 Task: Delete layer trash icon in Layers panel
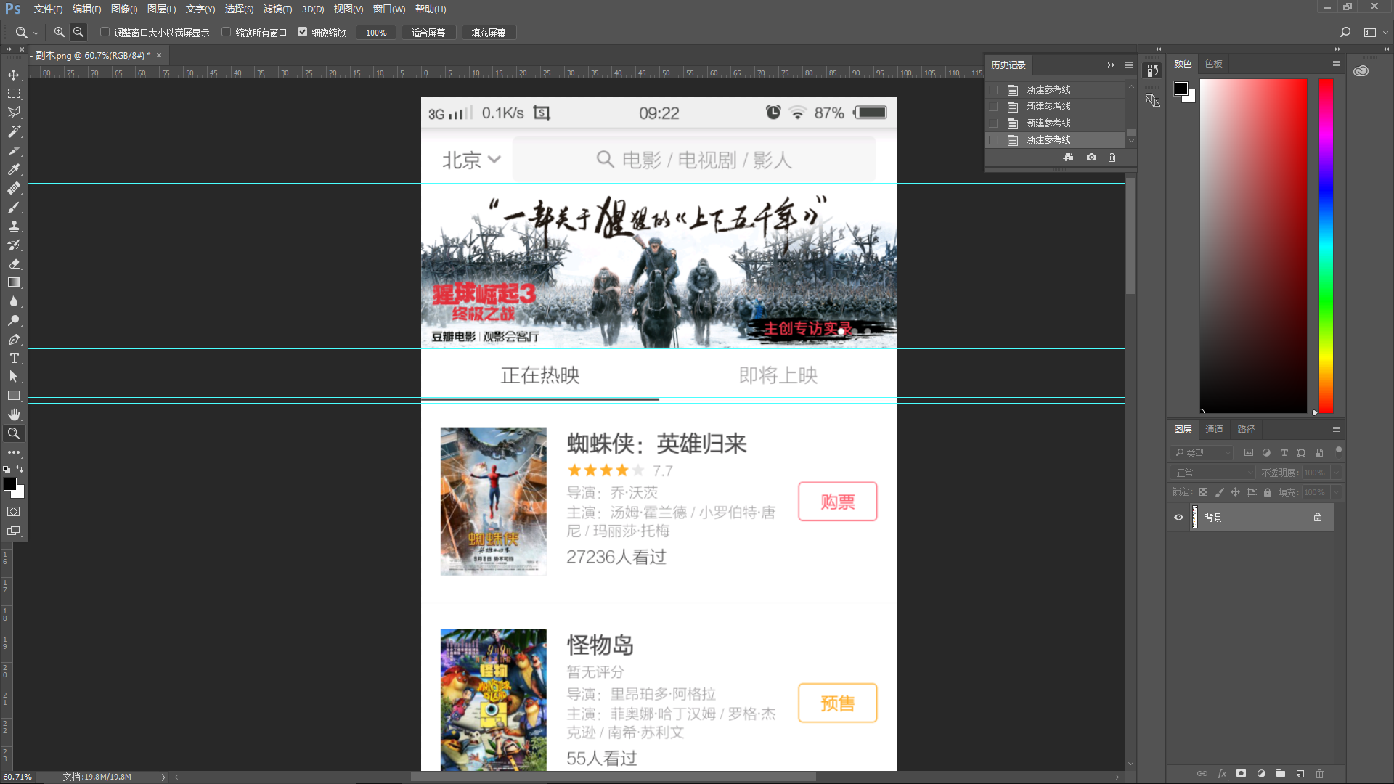point(1320,774)
